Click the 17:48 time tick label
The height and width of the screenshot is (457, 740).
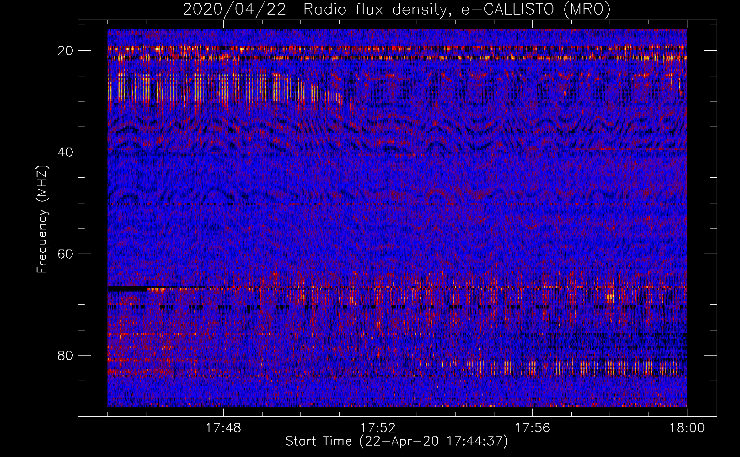(223, 428)
